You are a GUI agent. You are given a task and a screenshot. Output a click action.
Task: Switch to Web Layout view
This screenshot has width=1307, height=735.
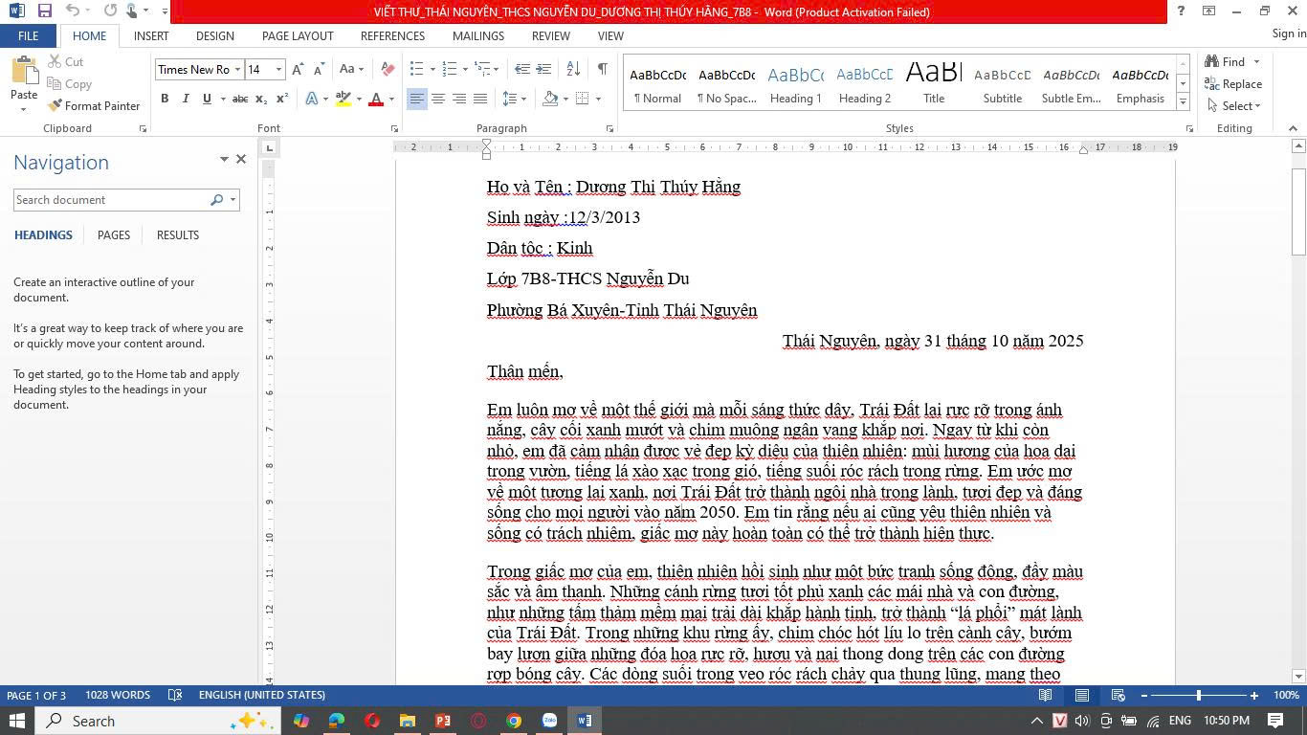pyautogui.click(x=1118, y=695)
